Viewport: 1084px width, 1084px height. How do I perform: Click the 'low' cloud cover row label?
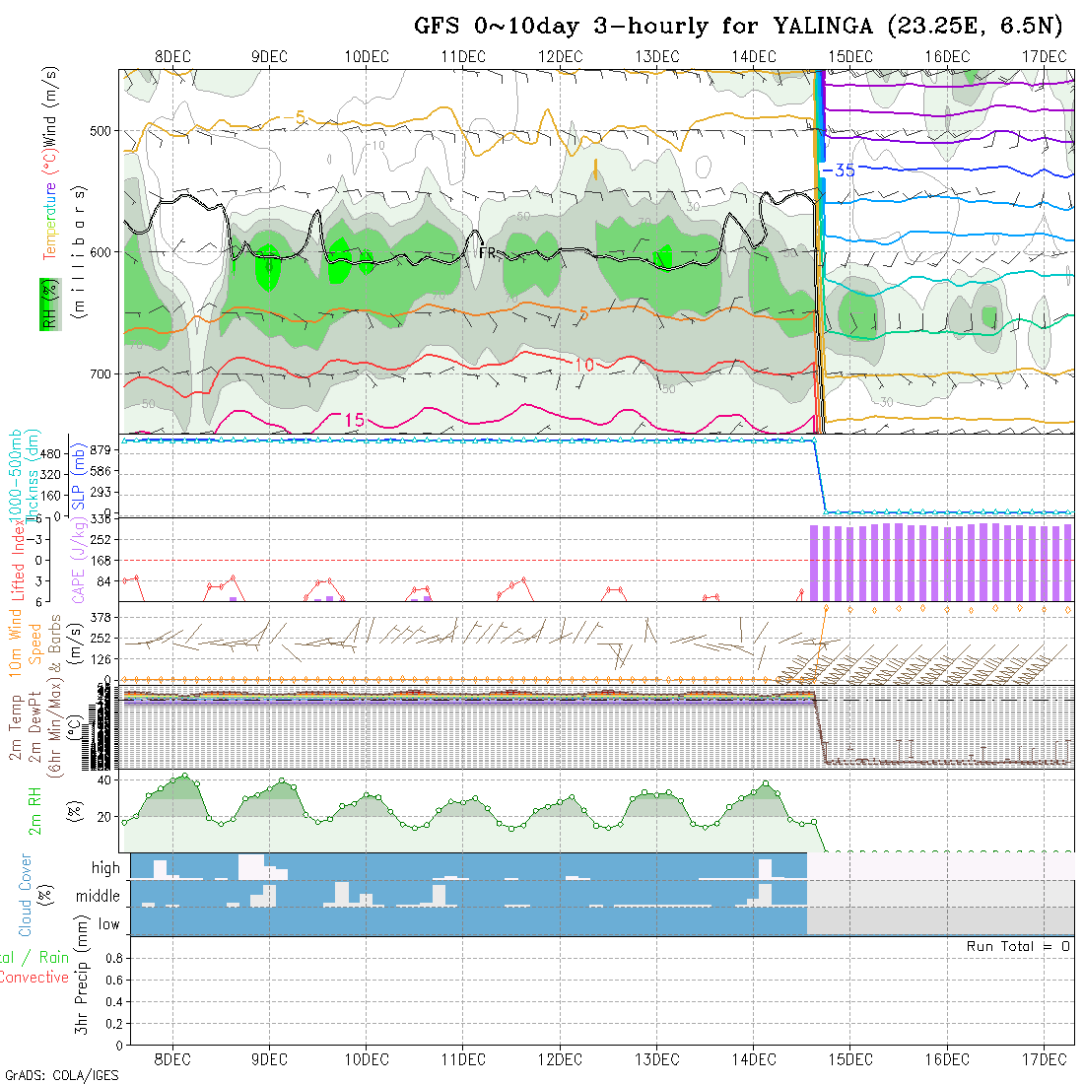(x=108, y=924)
